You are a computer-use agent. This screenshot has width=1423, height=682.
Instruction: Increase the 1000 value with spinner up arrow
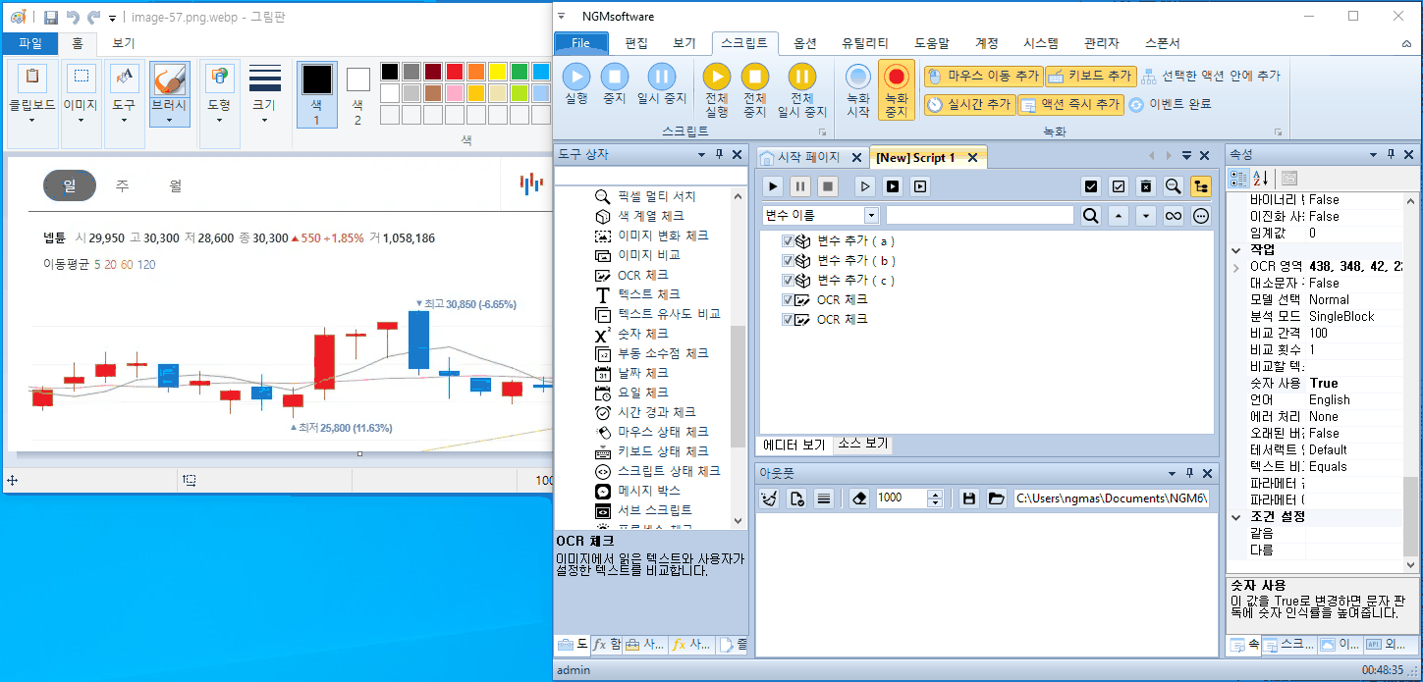tap(935, 494)
